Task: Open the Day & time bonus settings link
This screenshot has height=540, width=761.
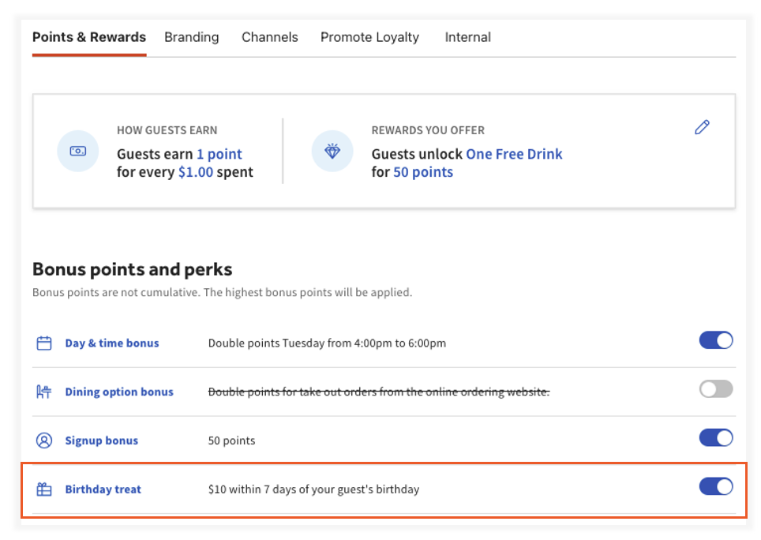Action: [x=111, y=343]
